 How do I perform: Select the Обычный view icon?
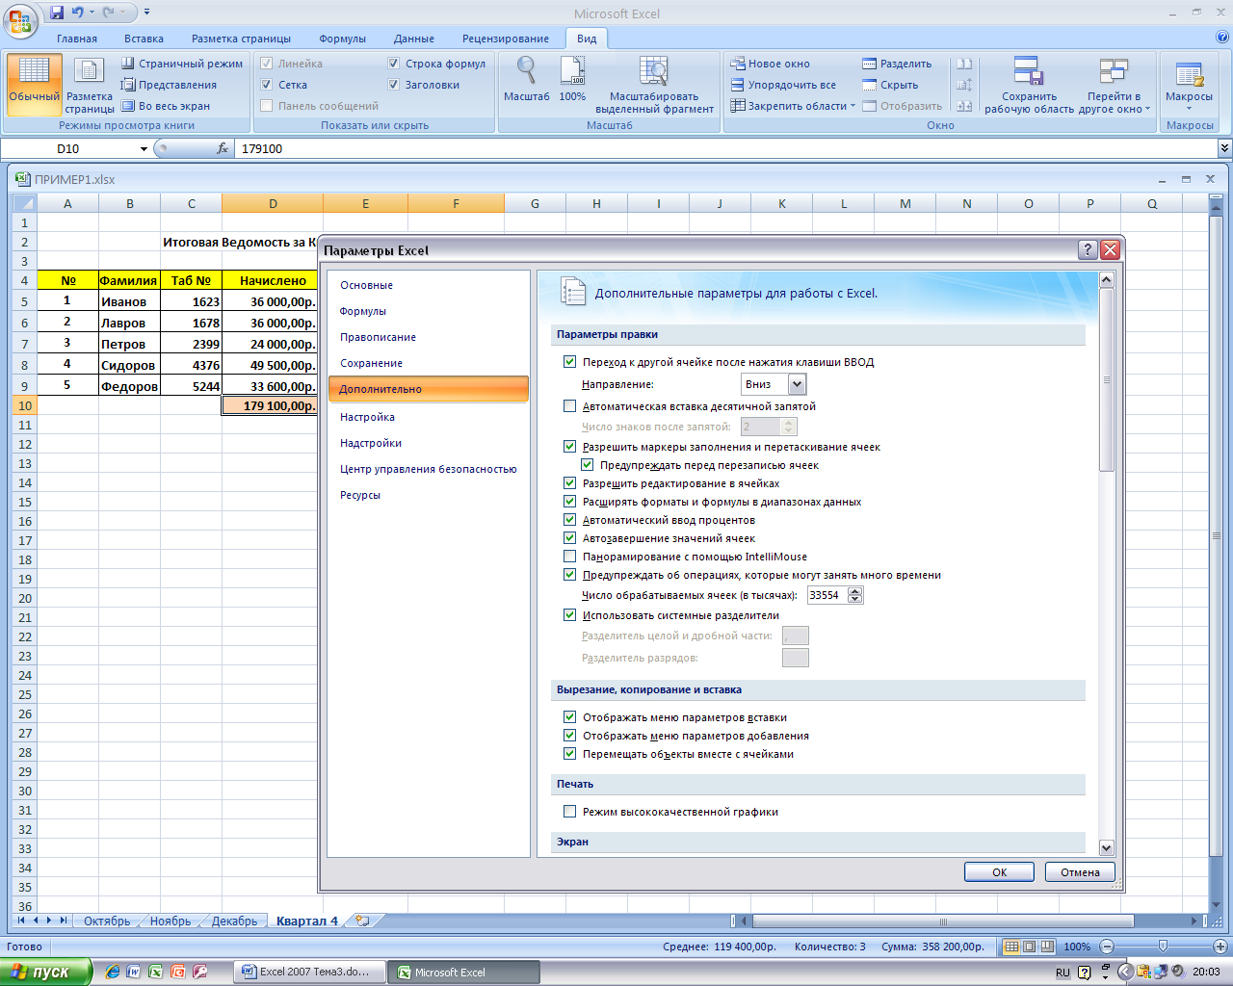(34, 85)
